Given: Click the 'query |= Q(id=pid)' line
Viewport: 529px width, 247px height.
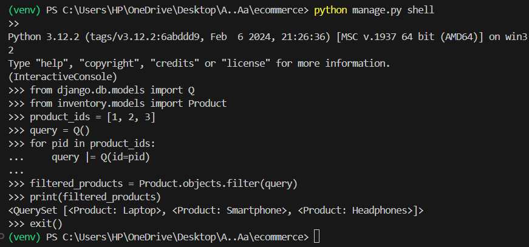Looking at the screenshot, I should click(x=101, y=157).
